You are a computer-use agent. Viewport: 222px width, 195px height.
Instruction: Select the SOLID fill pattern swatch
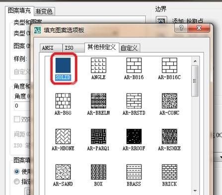click(63, 65)
